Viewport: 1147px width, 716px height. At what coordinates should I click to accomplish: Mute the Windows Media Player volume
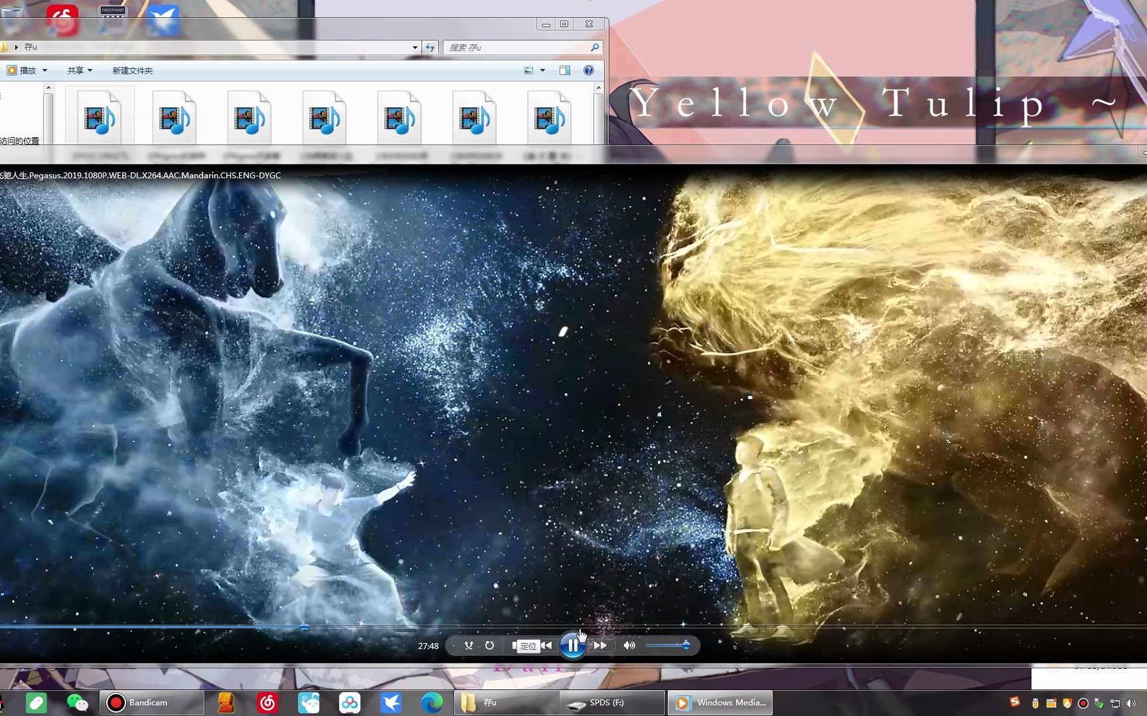(x=629, y=645)
